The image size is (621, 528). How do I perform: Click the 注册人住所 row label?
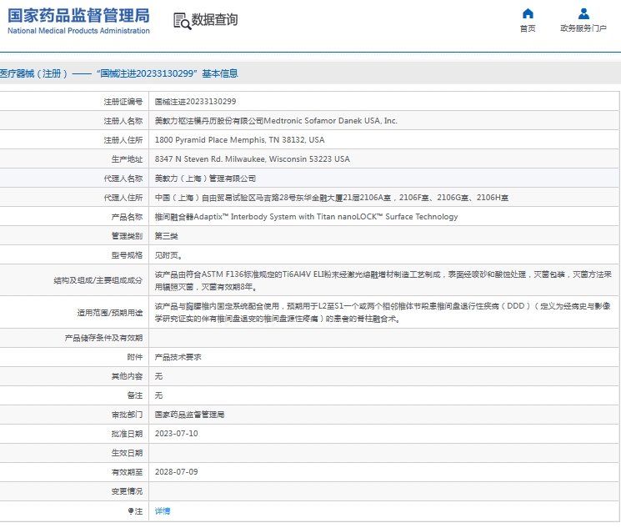123,140
